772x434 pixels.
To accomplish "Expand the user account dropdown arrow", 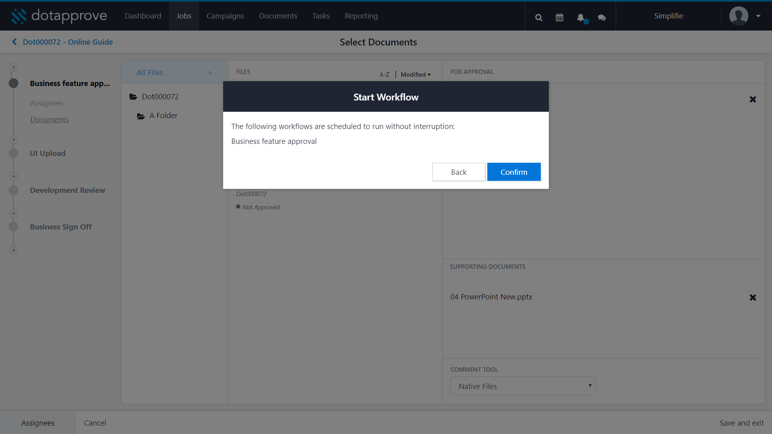I will [x=758, y=16].
